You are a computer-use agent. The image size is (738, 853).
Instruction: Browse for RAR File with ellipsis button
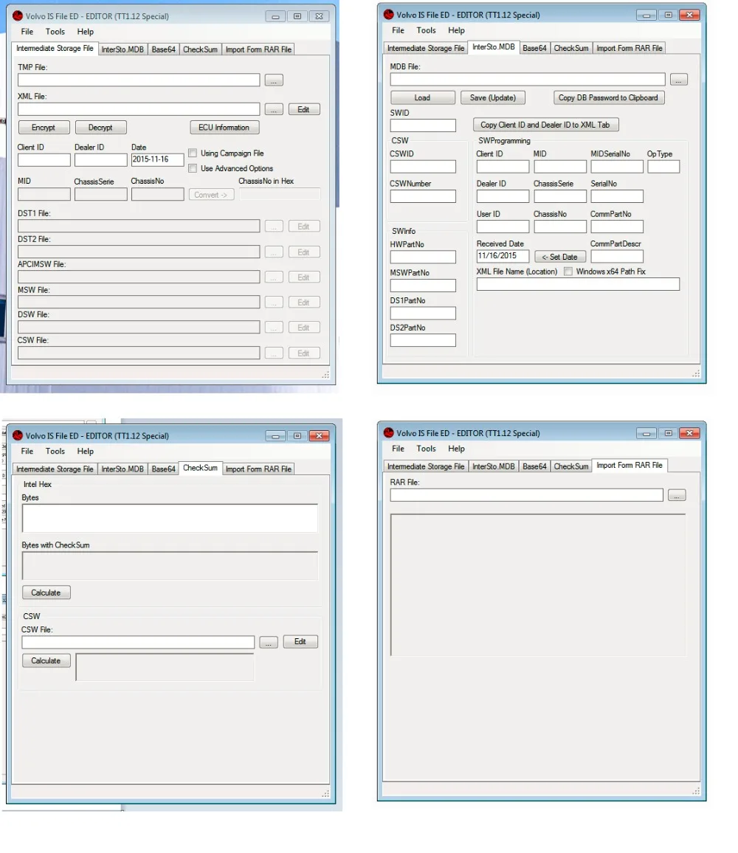tap(677, 496)
